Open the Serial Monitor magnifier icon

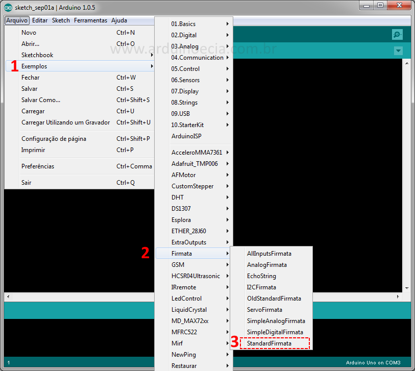coord(397,34)
